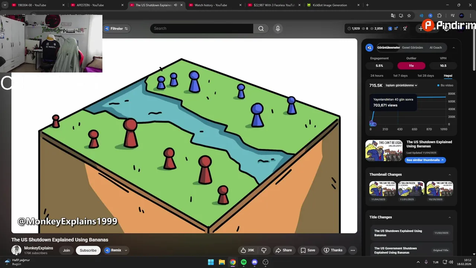This screenshot has width=476, height=268.
Task: Open the vidIQ extension icon in Chrome toolbar
Action: click(x=430, y=16)
